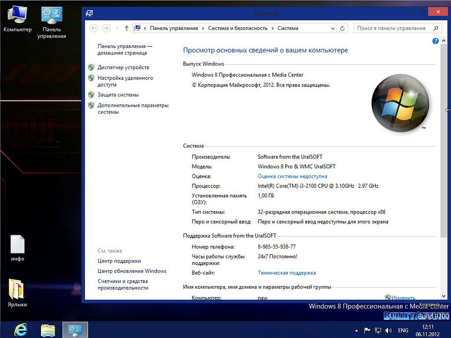This screenshot has width=451, height=338.
Task: Close the Система window
Action: pyautogui.click(x=438, y=12)
